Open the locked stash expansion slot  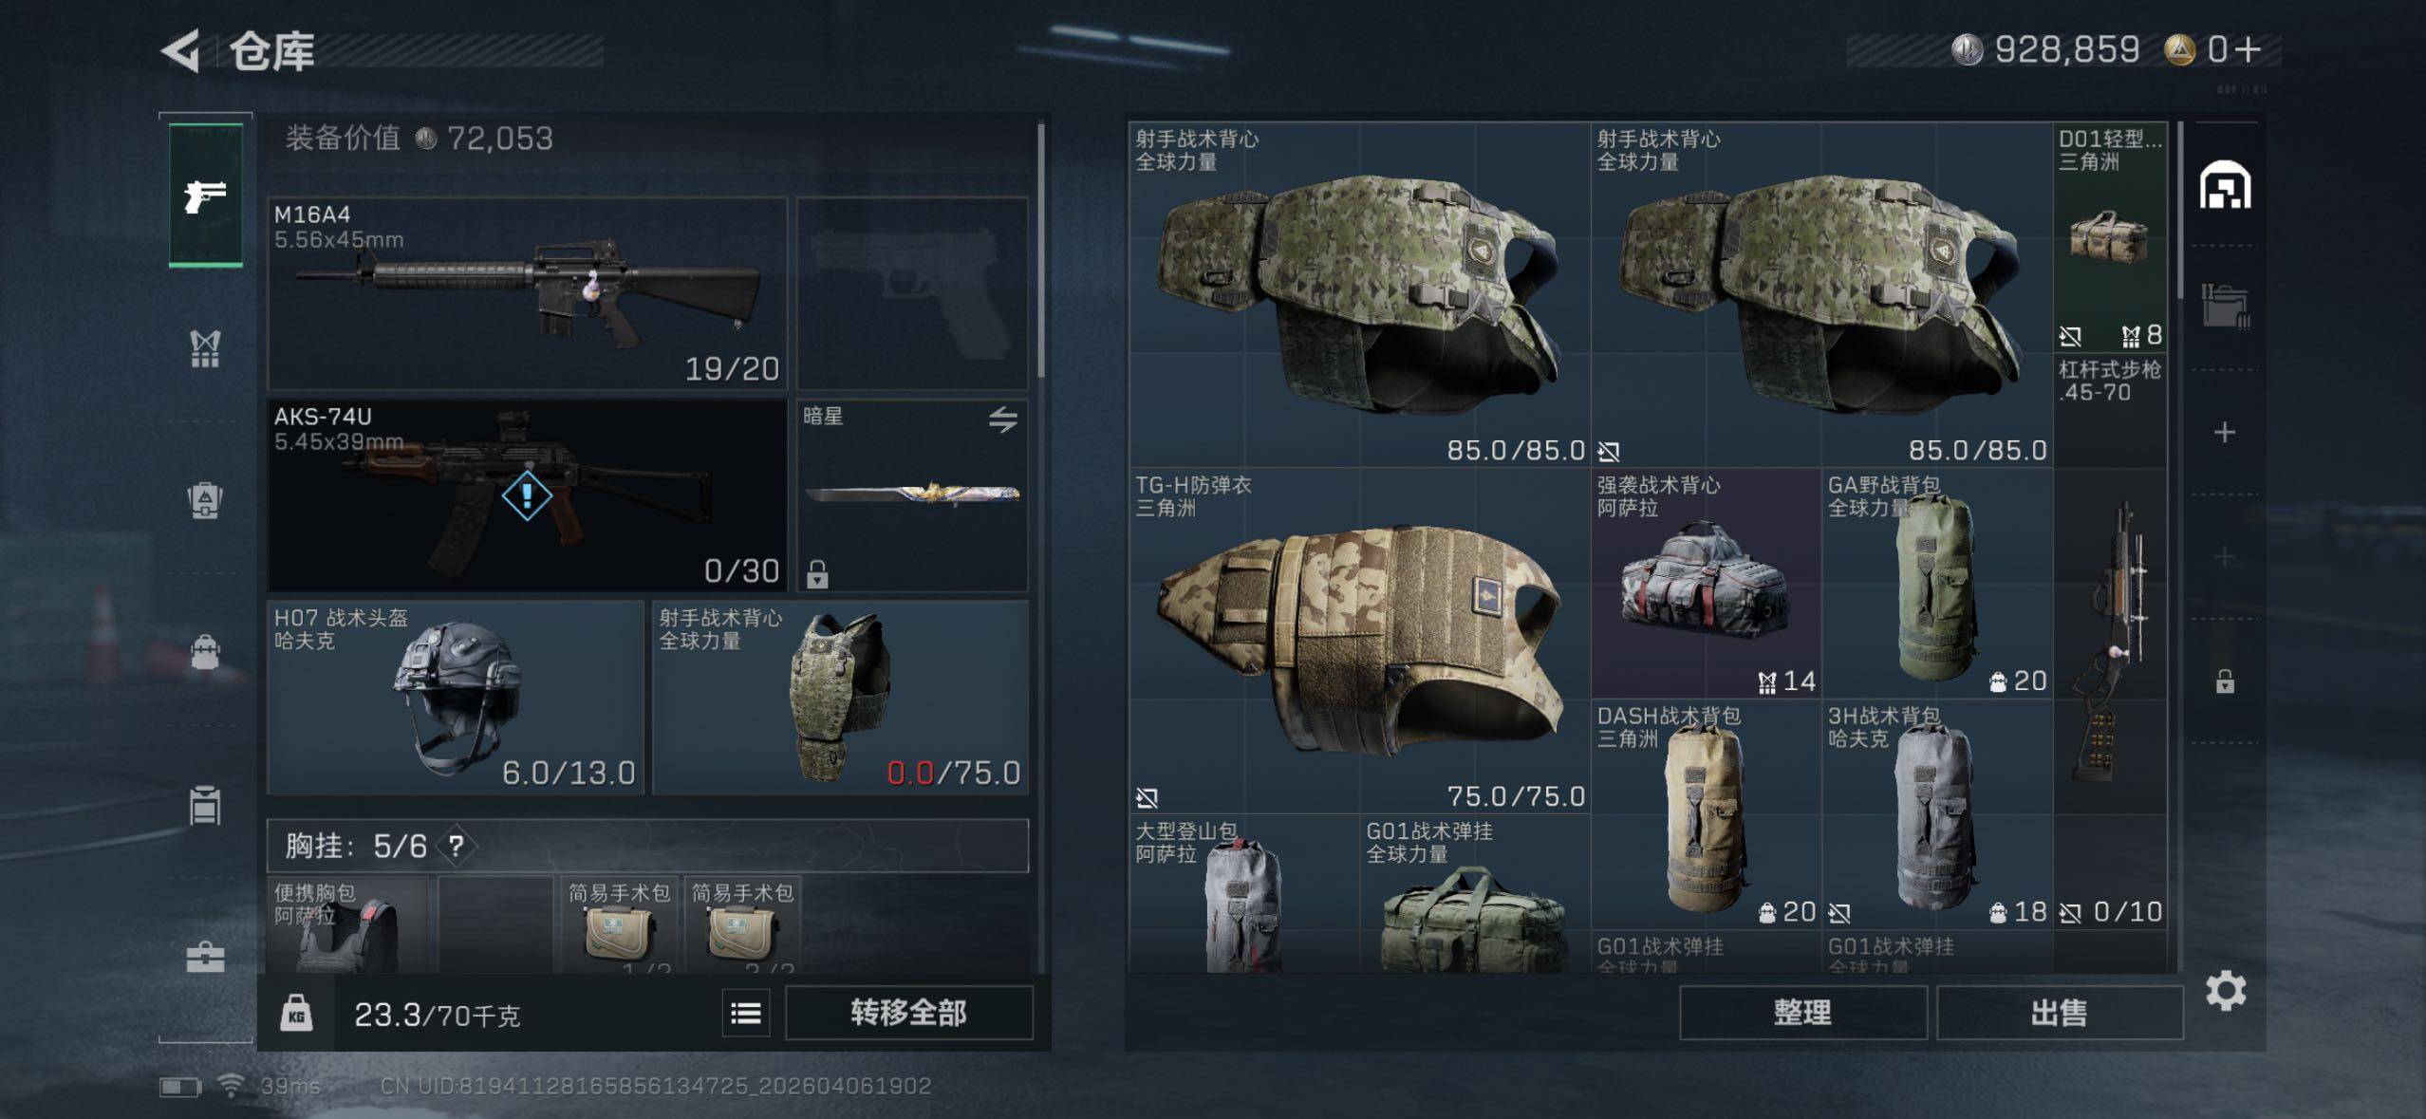click(x=2225, y=681)
